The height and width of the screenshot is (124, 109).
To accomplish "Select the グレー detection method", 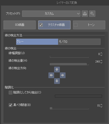I will coord(37,42).
